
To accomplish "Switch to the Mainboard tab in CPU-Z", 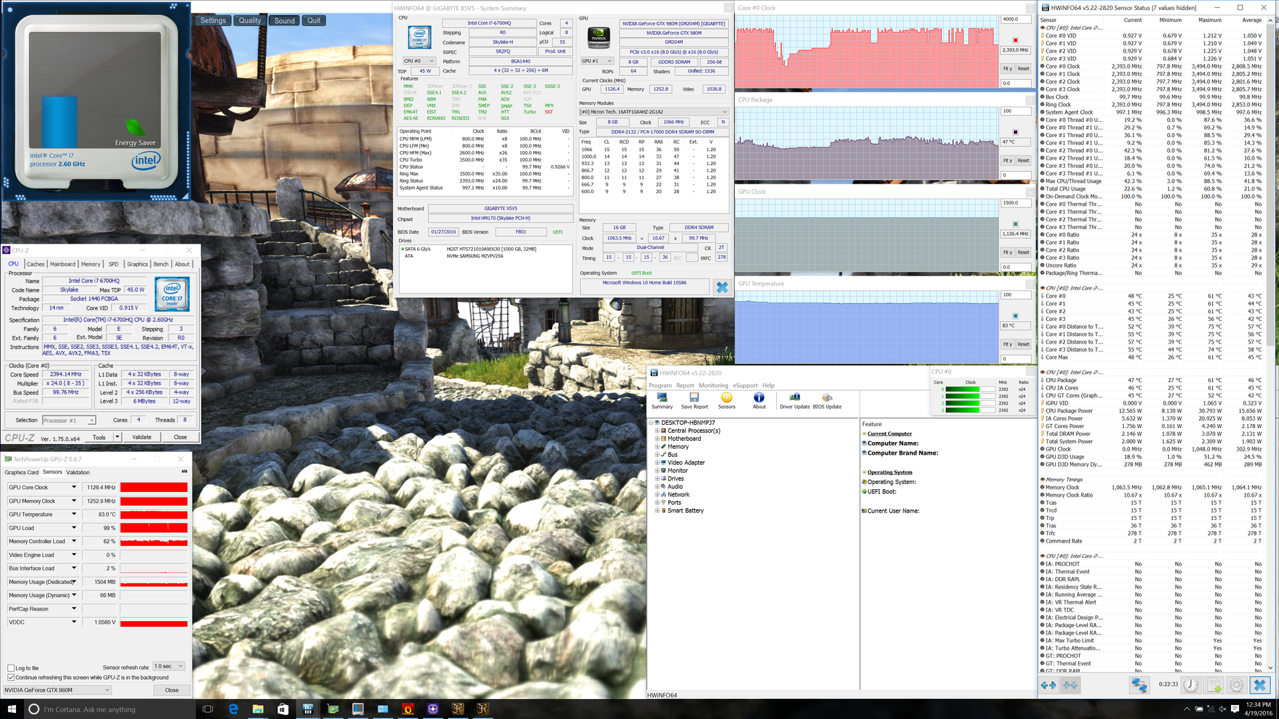I will (63, 264).
